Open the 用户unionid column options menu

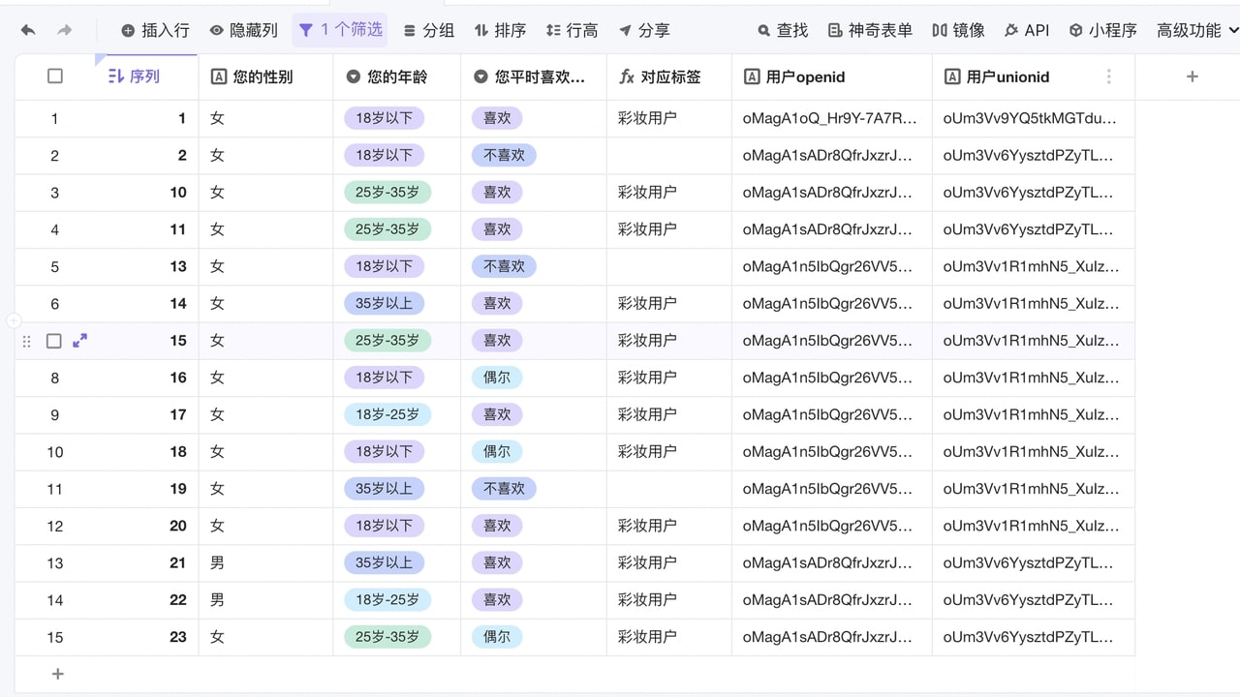1109,76
